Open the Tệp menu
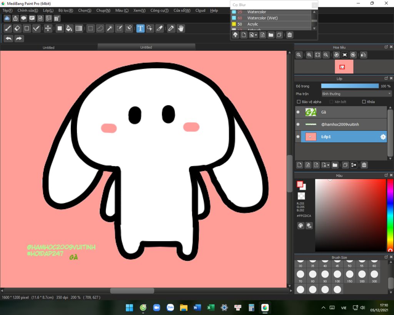The image size is (394, 315). pyautogui.click(x=7, y=10)
